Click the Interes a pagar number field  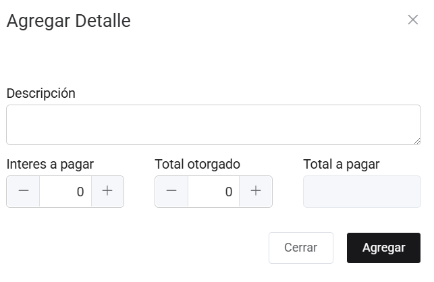click(x=65, y=192)
